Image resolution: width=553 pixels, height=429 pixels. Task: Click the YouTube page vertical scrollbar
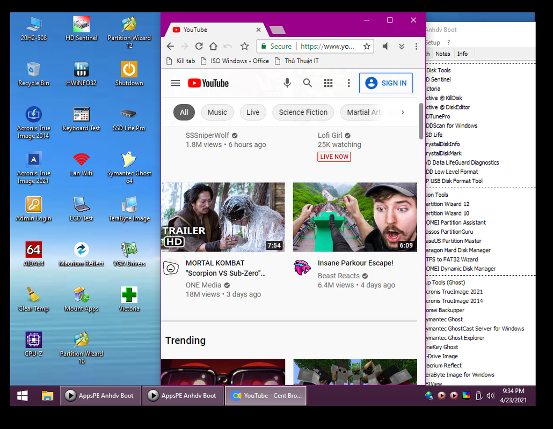tap(421, 121)
